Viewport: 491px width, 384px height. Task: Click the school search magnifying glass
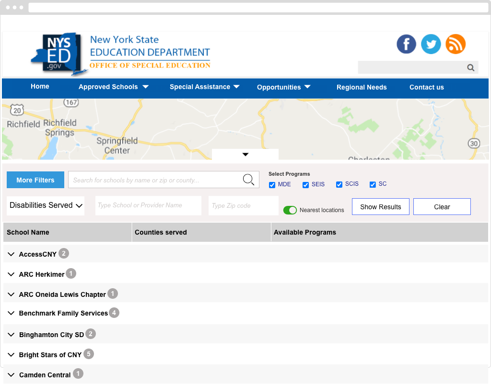coord(248,180)
